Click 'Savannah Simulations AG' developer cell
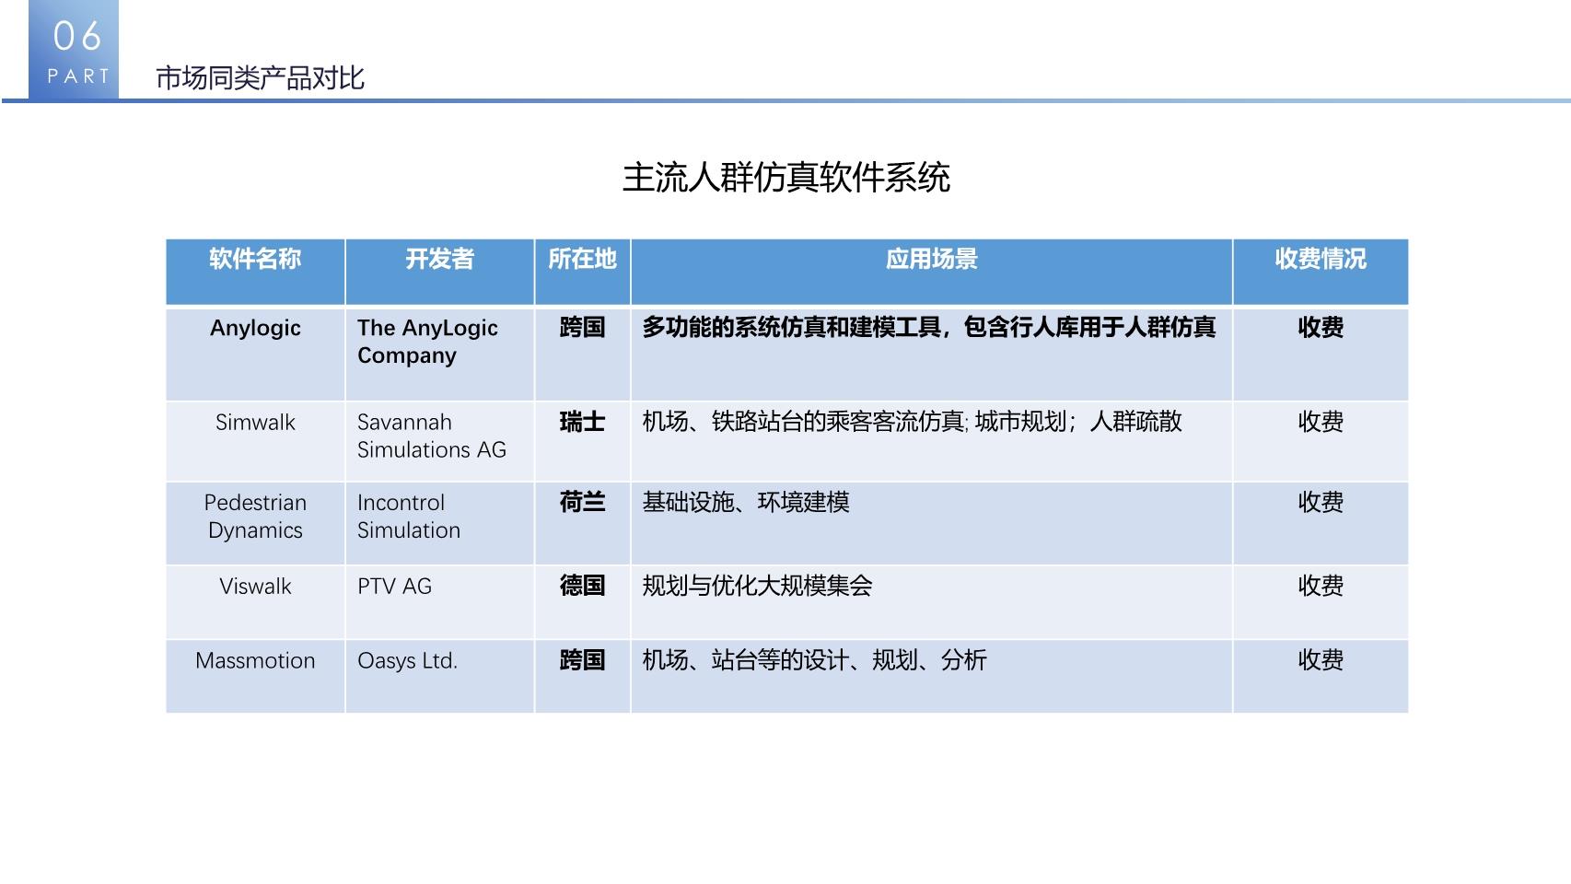The width and height of the screenshot is (1571, 884). click(440, 441)
